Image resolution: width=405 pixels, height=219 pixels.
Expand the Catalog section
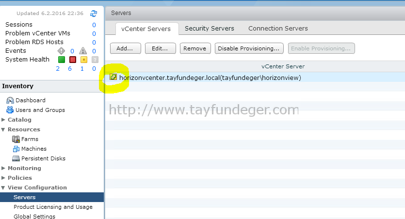tap(3, 120)
